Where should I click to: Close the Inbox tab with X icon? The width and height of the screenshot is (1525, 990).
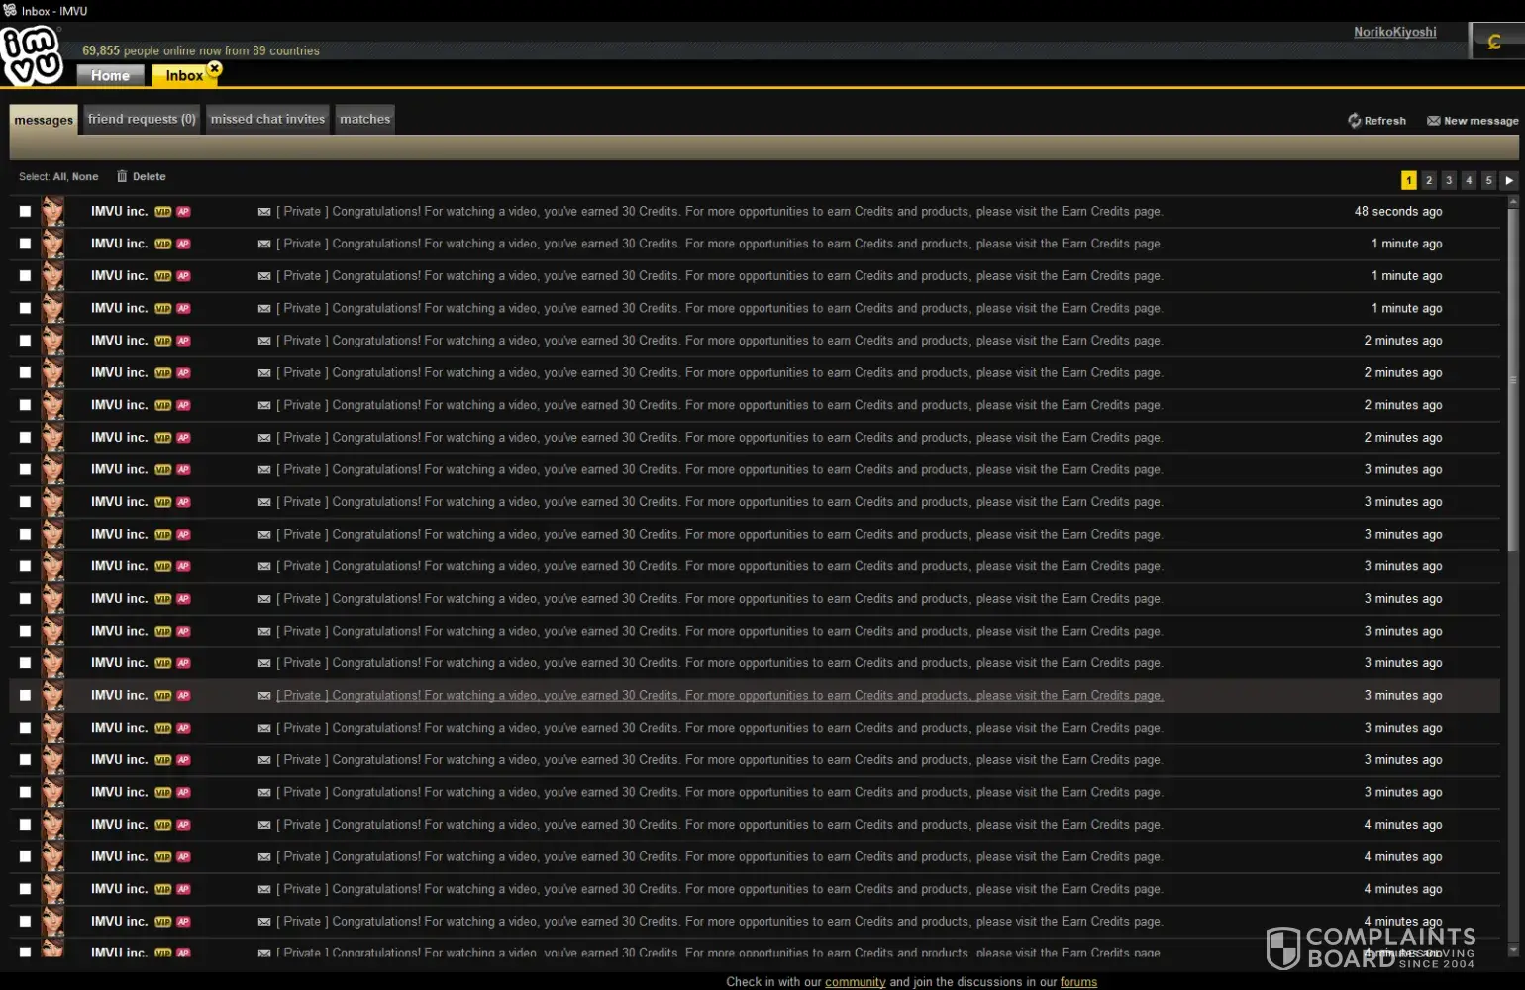click(x=215, y=68)
